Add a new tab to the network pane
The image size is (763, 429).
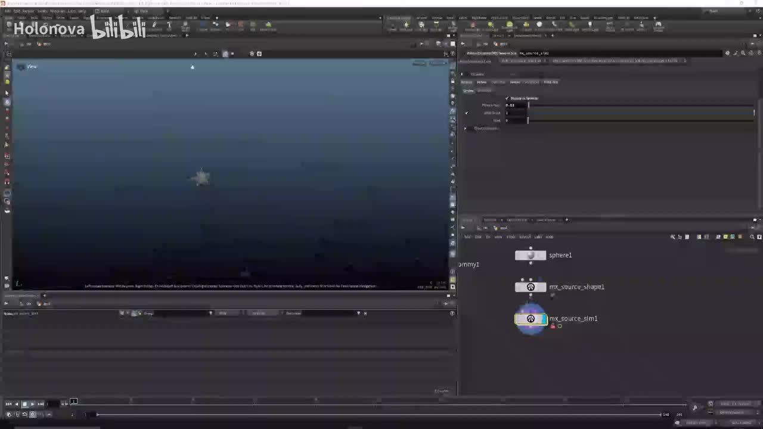567,220
